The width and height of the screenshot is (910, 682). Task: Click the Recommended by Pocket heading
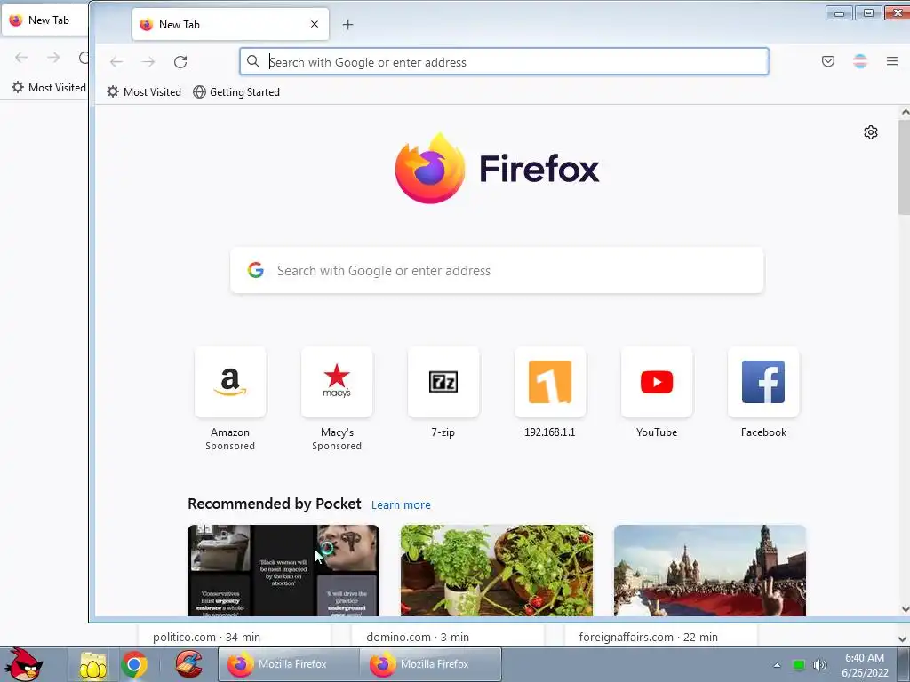[275, 504]
